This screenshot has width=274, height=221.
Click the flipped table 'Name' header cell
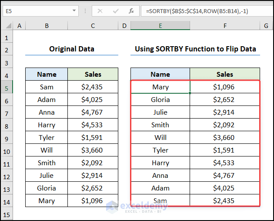tap(160, 74)
